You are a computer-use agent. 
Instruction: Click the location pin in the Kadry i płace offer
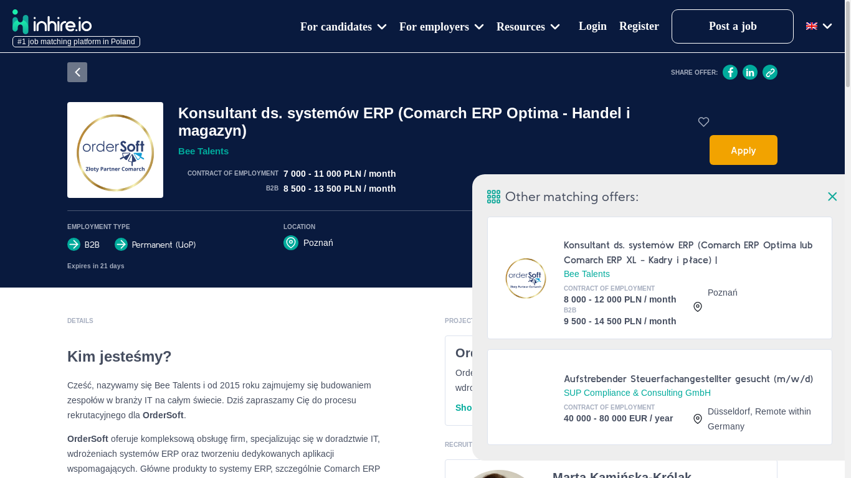click(x=698, y=307)
